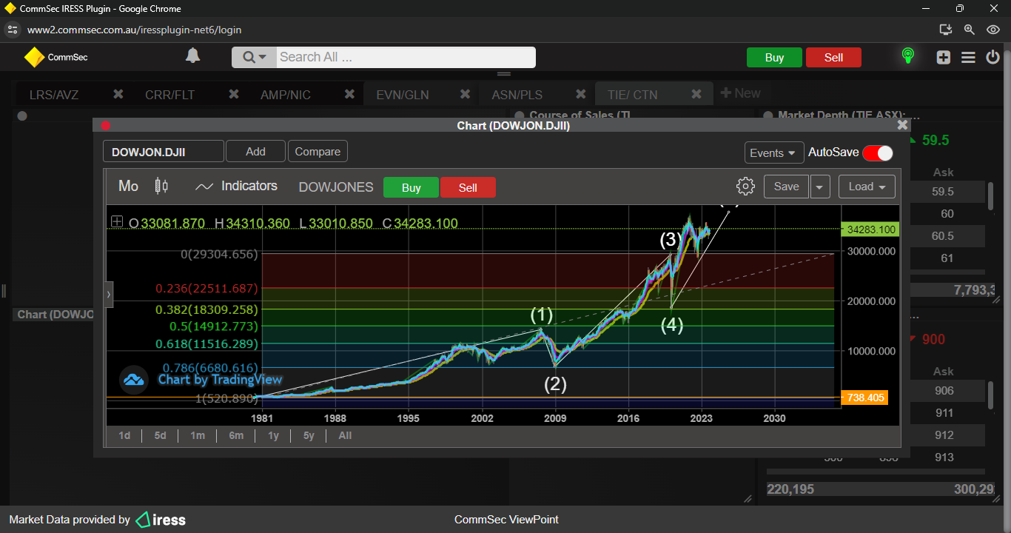
Task: Switch to the LRS/AVZ tab
Action: coord(54,95)
